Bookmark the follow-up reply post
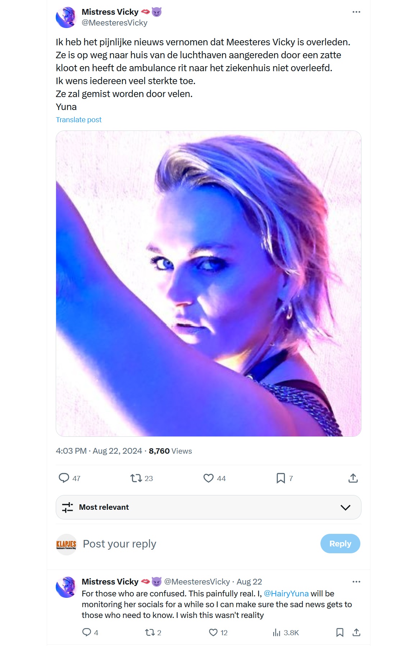 click(x=340, y=632)
